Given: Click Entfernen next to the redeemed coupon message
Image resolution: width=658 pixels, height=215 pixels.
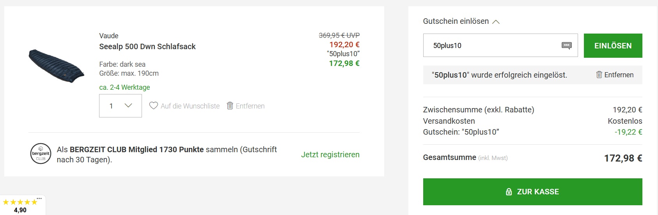Looking at the screenshot, I should [x=619, y=75].
